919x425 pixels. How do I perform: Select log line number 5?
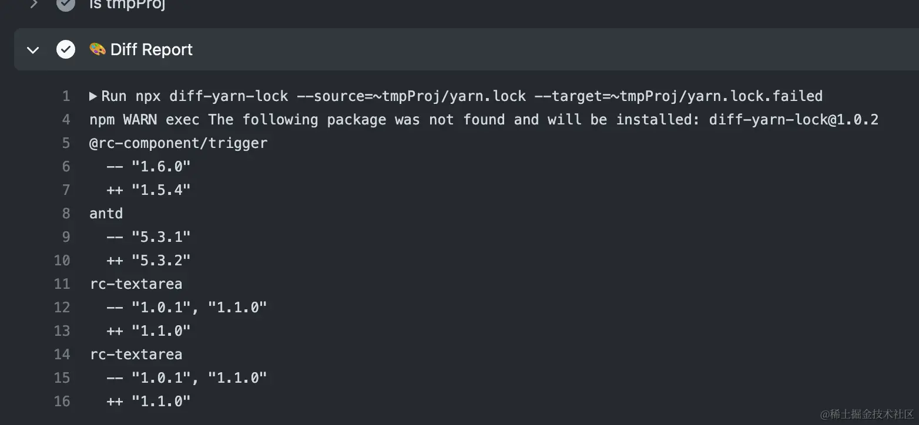pos(66,143)
